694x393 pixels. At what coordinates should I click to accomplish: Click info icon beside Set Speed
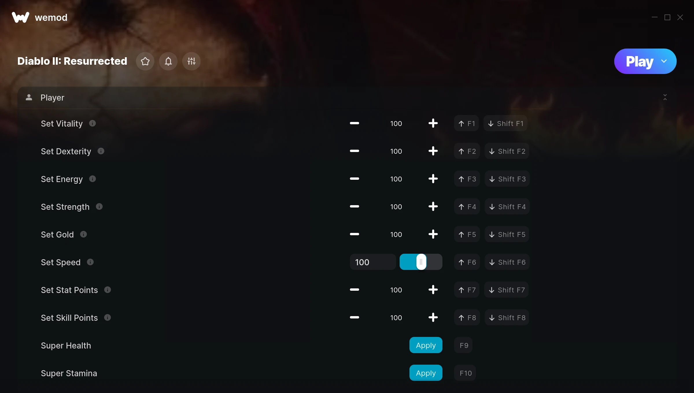tap(90, 262)
